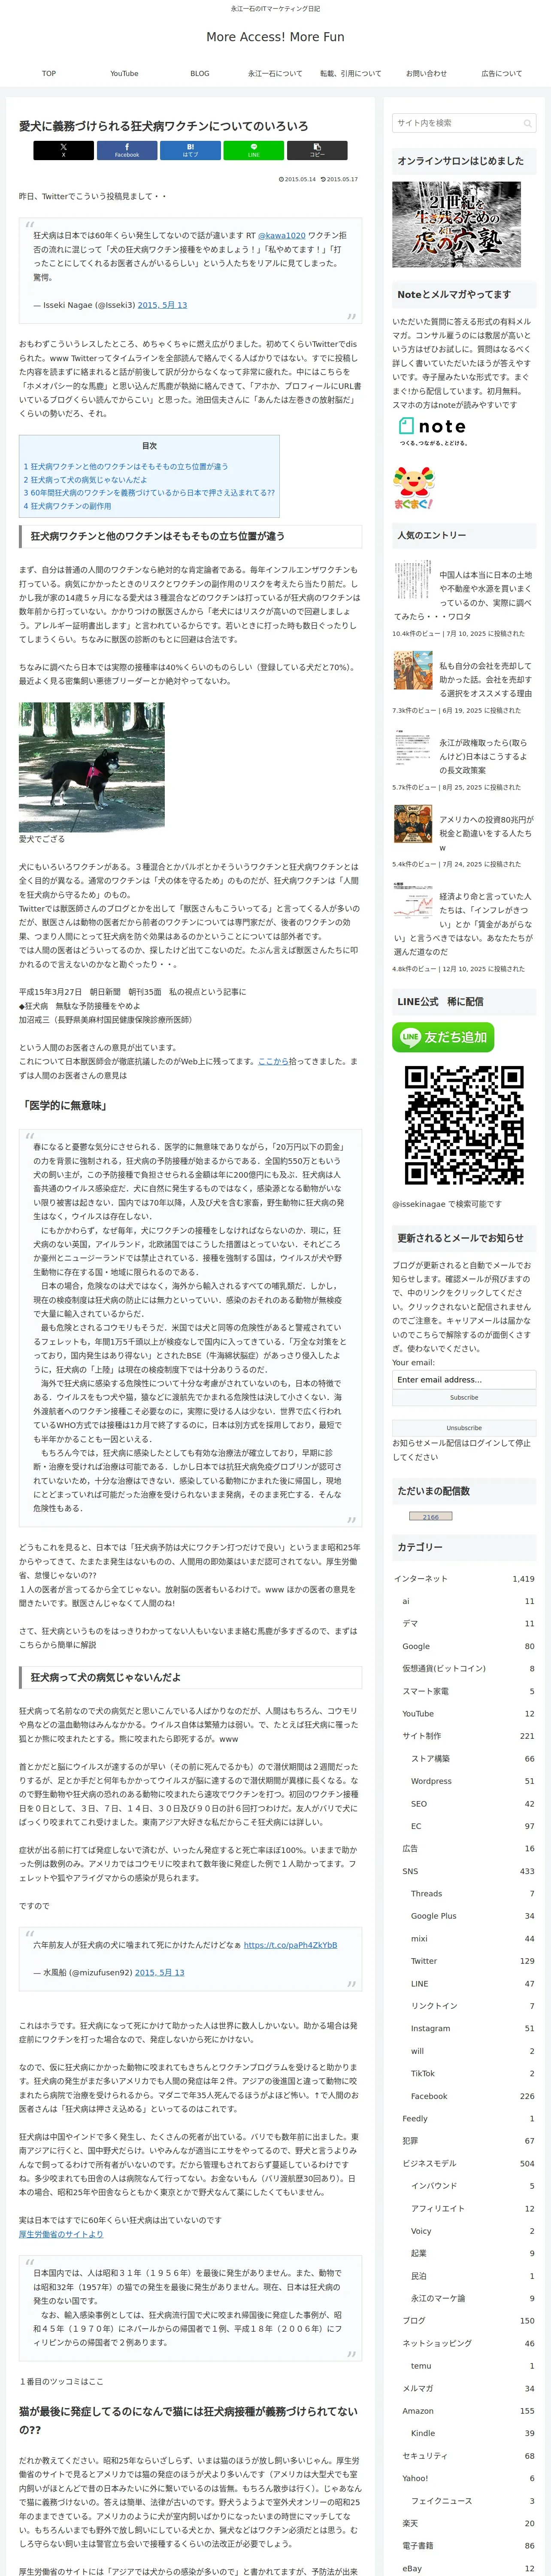The width and height of the screenshot is (551, 2576).
Task: Open the note logo banner
Action: click(x=432, y=431)
